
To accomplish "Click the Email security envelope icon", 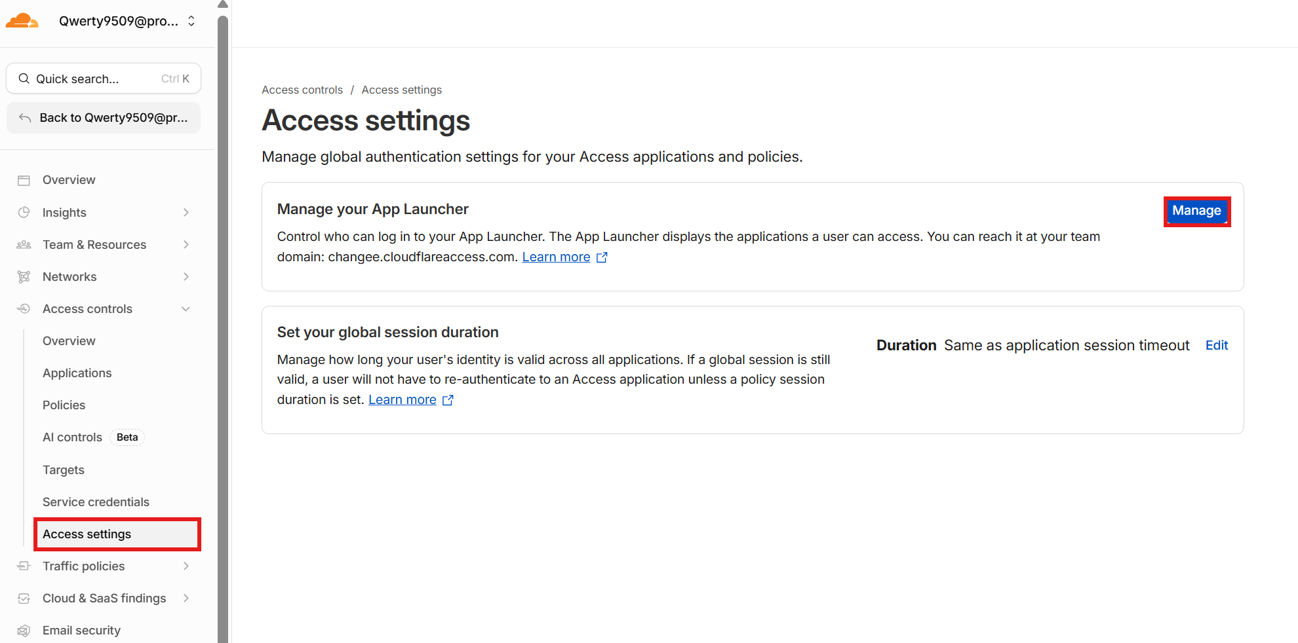I will [x=24, y=631].
